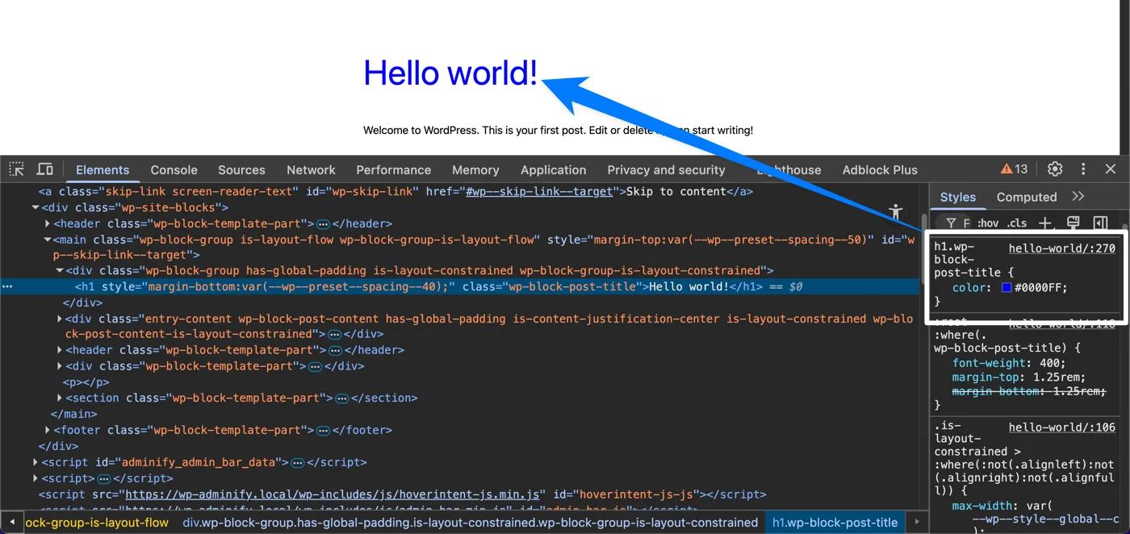Click the font-weight: 400 declaration

1009,364
